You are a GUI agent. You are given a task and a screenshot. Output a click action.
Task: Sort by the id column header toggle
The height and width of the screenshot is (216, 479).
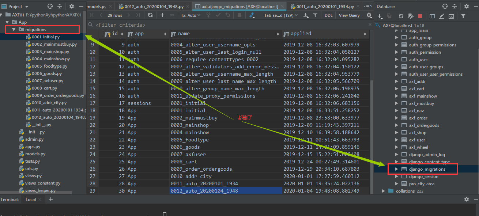click(x=122, y=33)
